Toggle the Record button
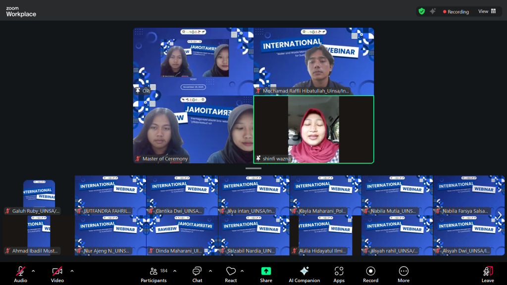This screenshot has height=285, width=507. [x=370, y=273]
